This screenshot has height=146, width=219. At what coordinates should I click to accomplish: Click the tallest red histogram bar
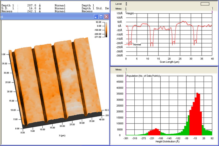197,114
